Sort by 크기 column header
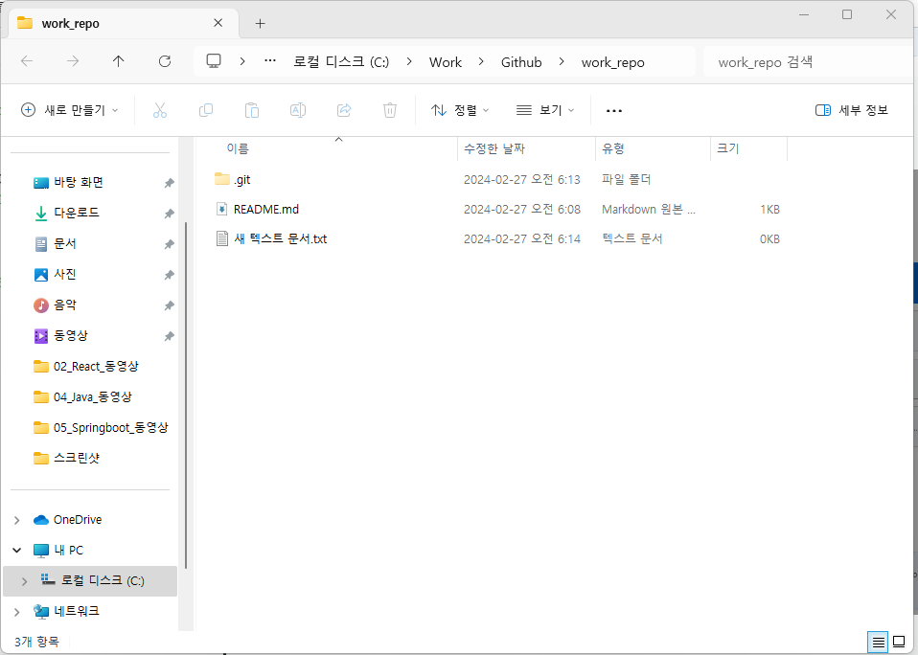 (748, 148)
